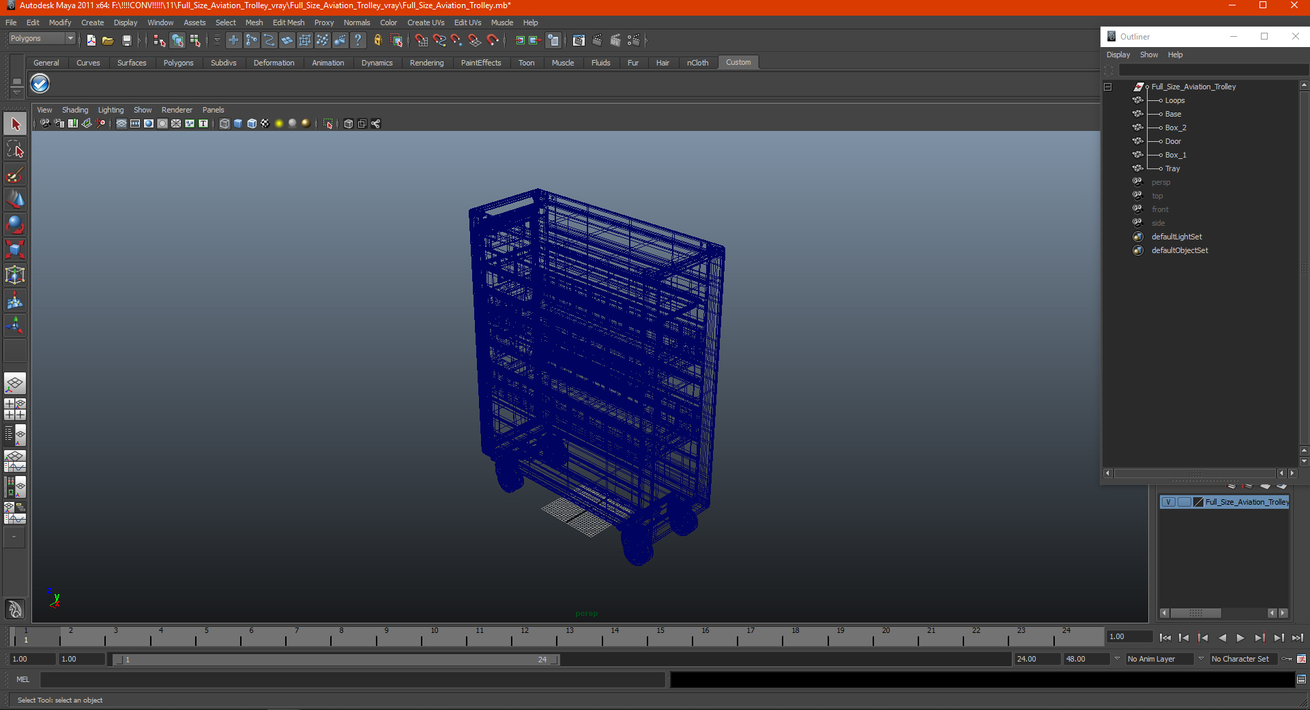Viewport: 1310px width, 710px height.
Task: Click the Show Manipulator tool
Action: (x=15, y=325)
